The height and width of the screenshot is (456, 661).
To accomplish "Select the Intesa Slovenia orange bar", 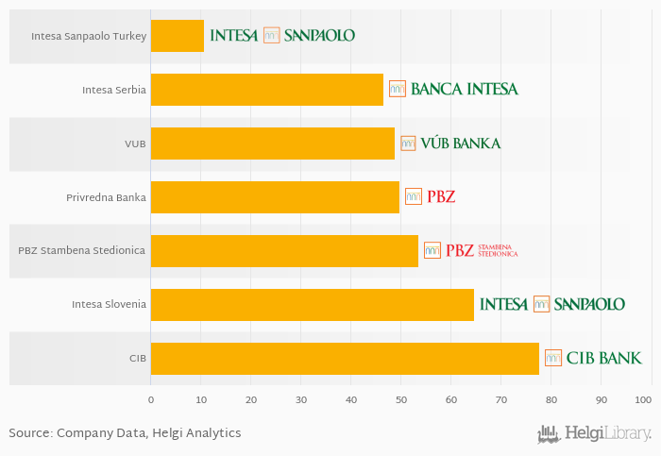I will (x=313, y=305).
